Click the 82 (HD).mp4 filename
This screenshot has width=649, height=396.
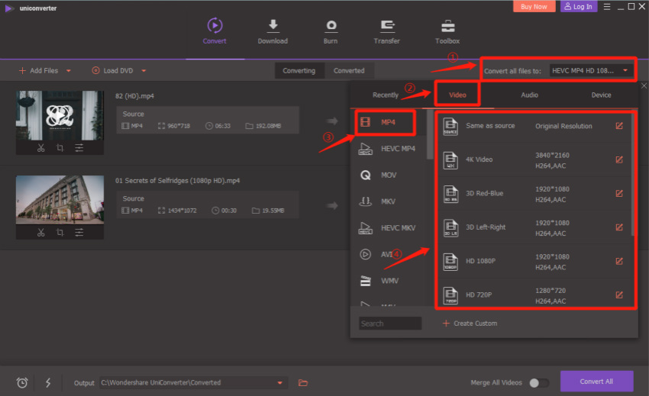[x=134, y=96]
